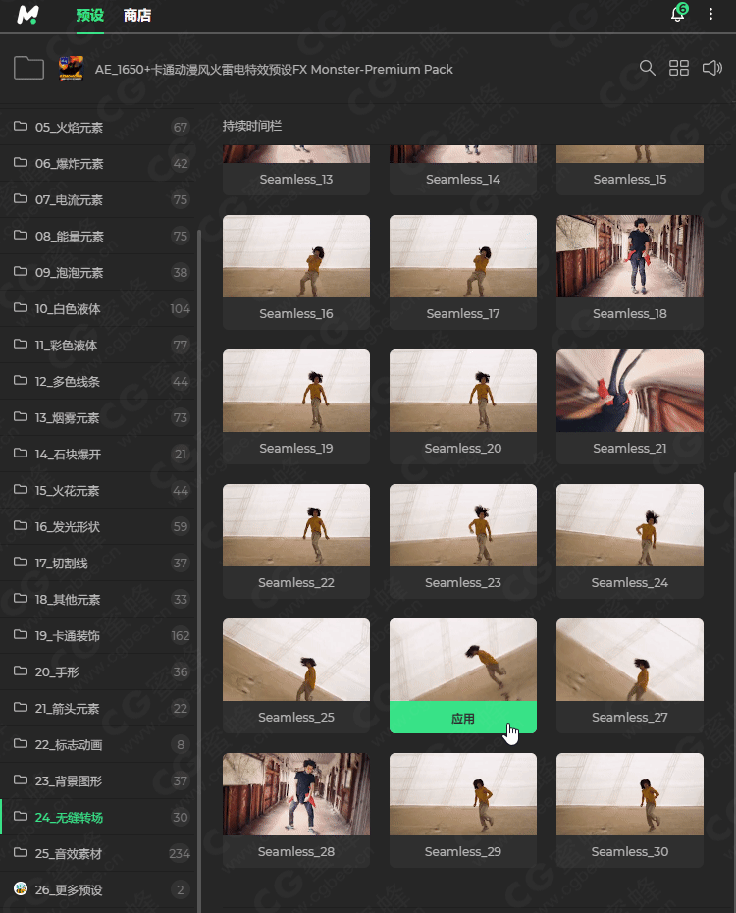Open the notifications bell
The image size is (736, 913).
click(678, 13)
